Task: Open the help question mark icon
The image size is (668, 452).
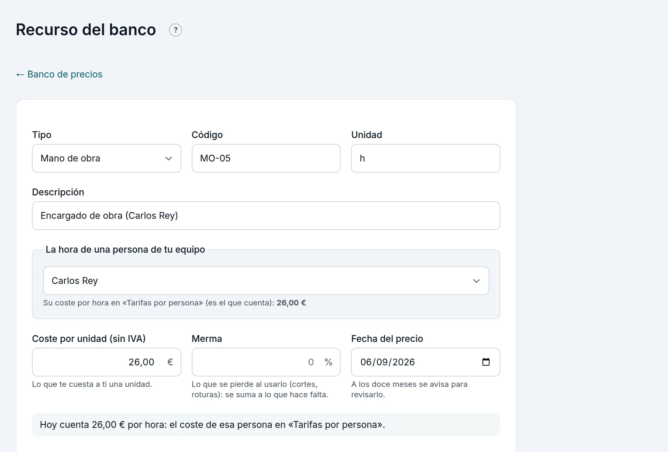Action: 175,30
